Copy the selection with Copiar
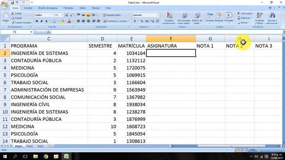 click(x=16, y=18)
